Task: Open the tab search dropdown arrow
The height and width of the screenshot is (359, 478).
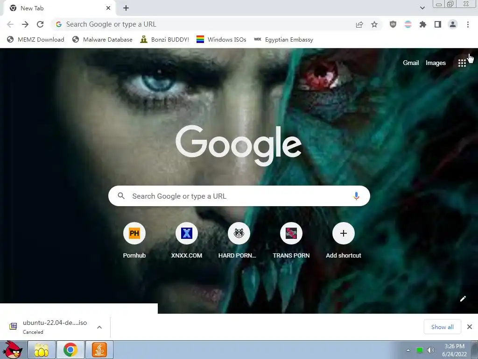Action: coord(422,8)
